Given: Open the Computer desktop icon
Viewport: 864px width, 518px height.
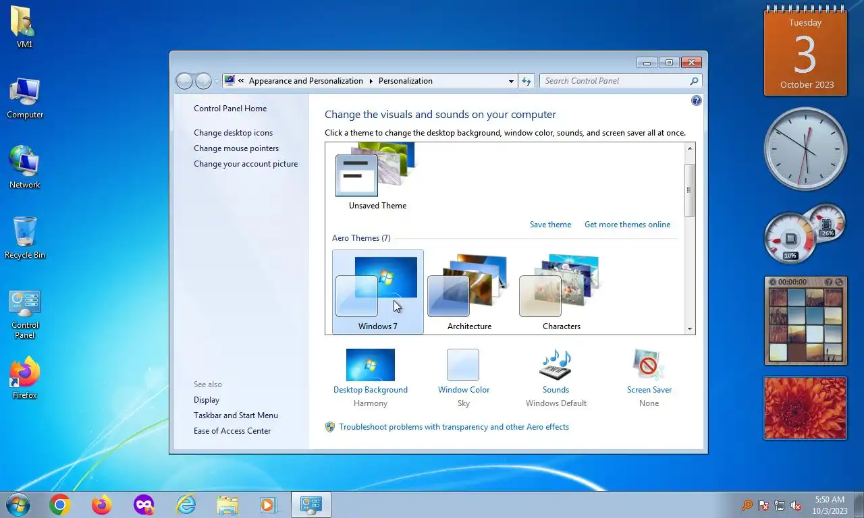Looking at the screenshot, I should tap(25, 98).
